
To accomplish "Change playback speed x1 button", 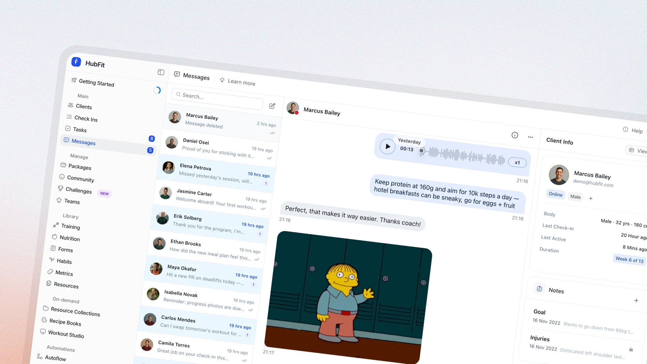I will pos(517,162).
